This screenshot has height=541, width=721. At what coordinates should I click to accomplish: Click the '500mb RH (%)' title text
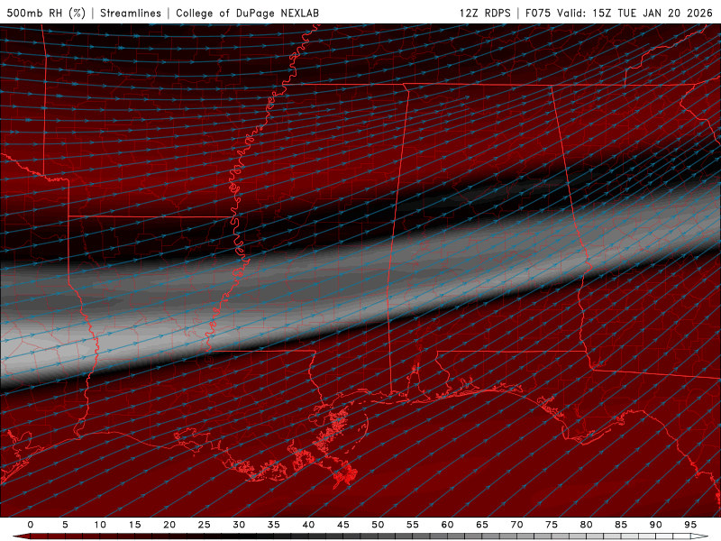point(47,13)
